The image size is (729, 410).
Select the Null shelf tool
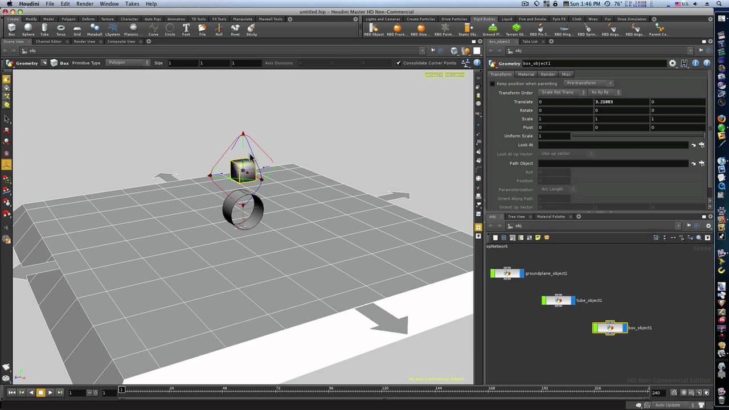[x=219, y=30]
